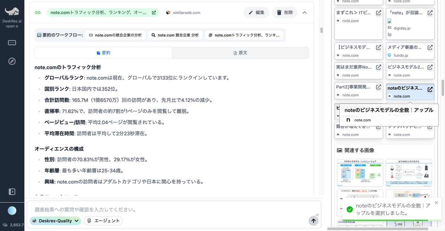This screenshot has height=231, width=445.
Task: Click the similarweb.com source label
Action: point(183,13)
